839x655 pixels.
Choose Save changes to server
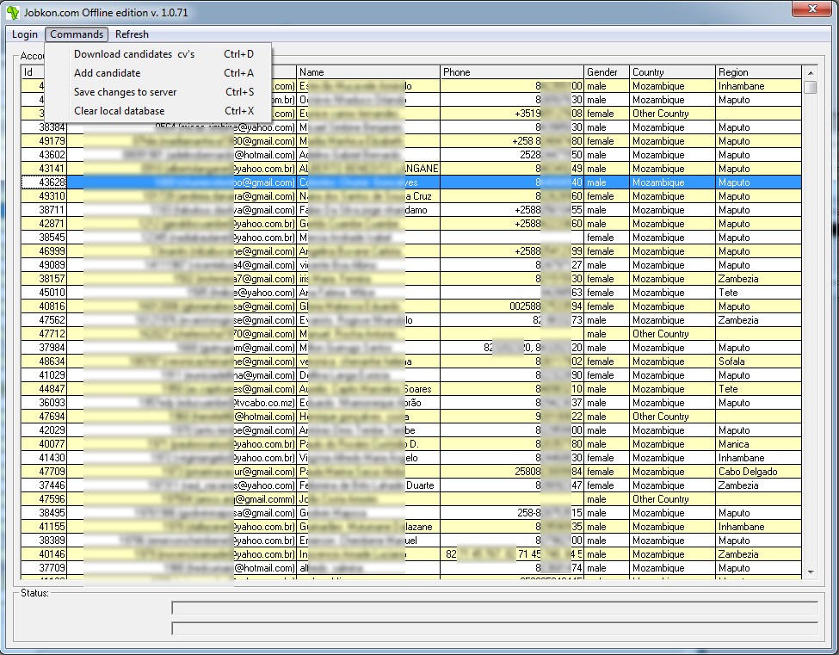tap(159, 92)
